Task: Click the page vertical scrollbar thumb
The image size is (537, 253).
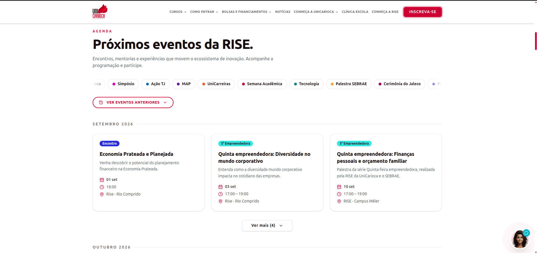Action: pyautogui.click(x=536, y=41)
